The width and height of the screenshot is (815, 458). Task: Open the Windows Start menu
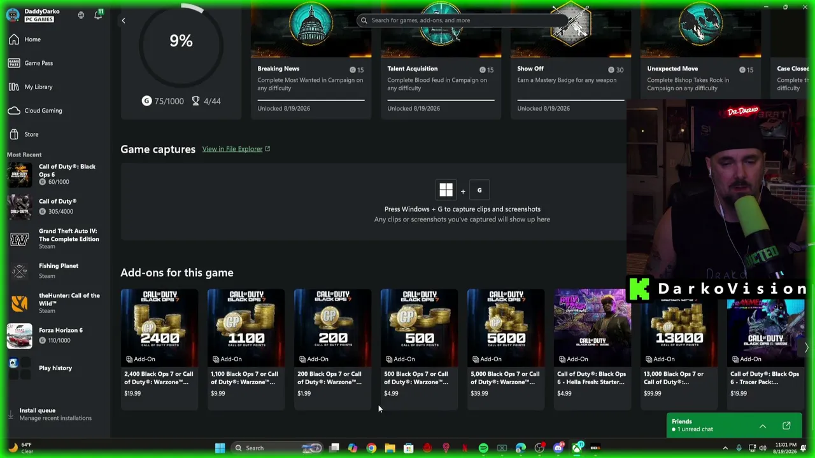tap(220, 448)
